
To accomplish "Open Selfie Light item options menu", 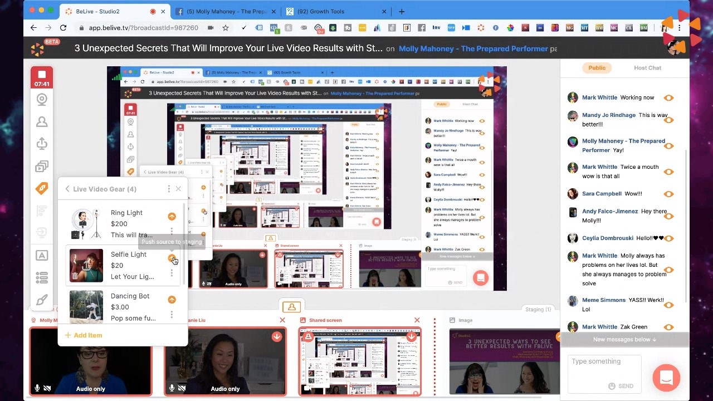I will [172, 273].
